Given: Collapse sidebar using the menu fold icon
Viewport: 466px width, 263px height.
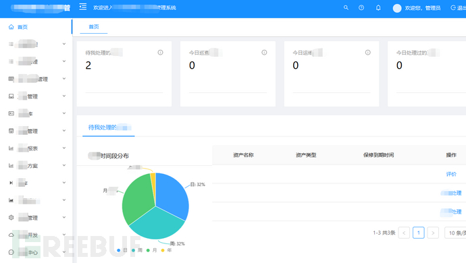Looking at the screenshot, I should [83, 7].
